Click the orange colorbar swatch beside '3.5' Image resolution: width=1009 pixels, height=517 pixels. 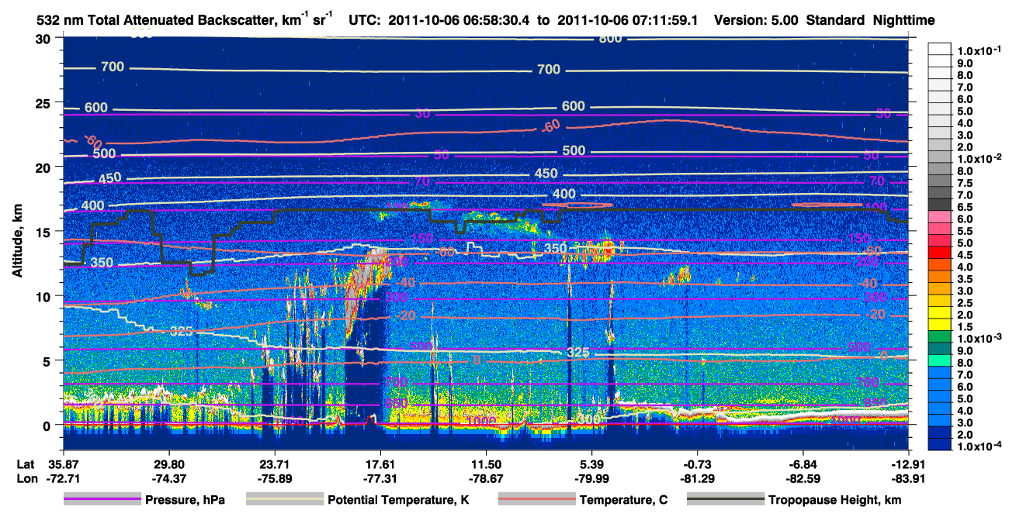pyautogui.click(x=939, y=277)
